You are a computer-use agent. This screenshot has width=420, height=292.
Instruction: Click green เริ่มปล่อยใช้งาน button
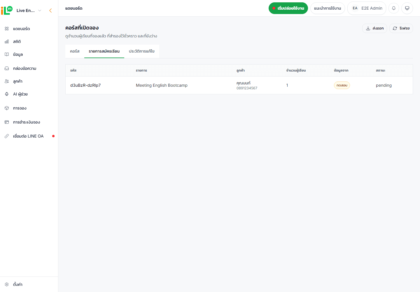click(288, 8)
